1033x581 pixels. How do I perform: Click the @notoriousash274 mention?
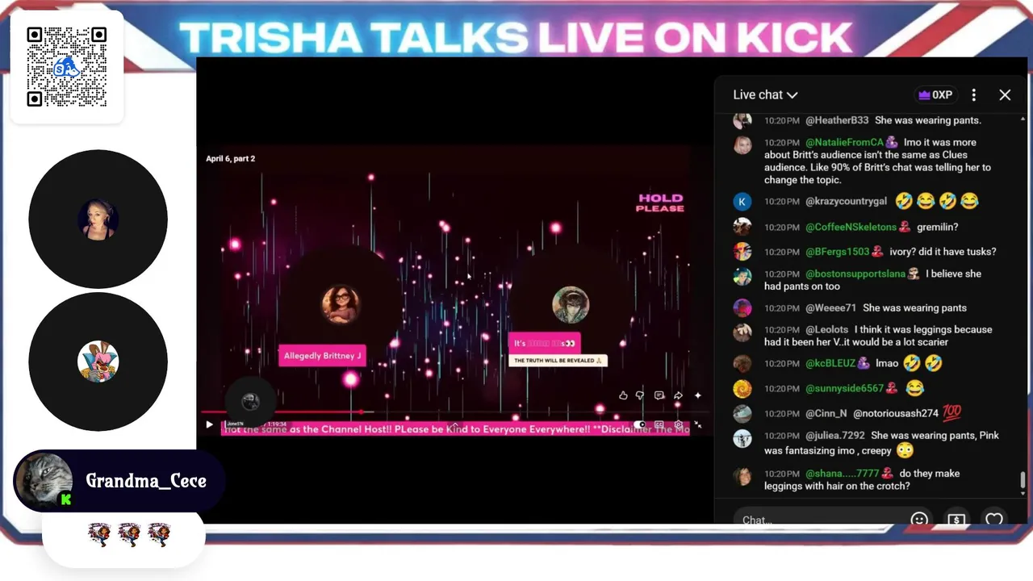896,413
